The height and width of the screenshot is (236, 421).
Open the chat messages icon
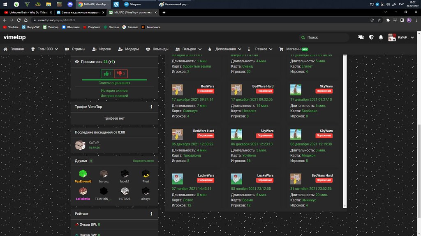pos(361,37)
